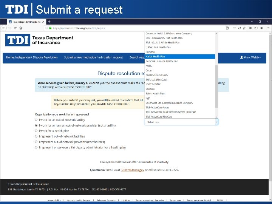272x204 pixels.
Task: Click the dropdown list scrollbar thumb
Action: click(x=216, y=87)
